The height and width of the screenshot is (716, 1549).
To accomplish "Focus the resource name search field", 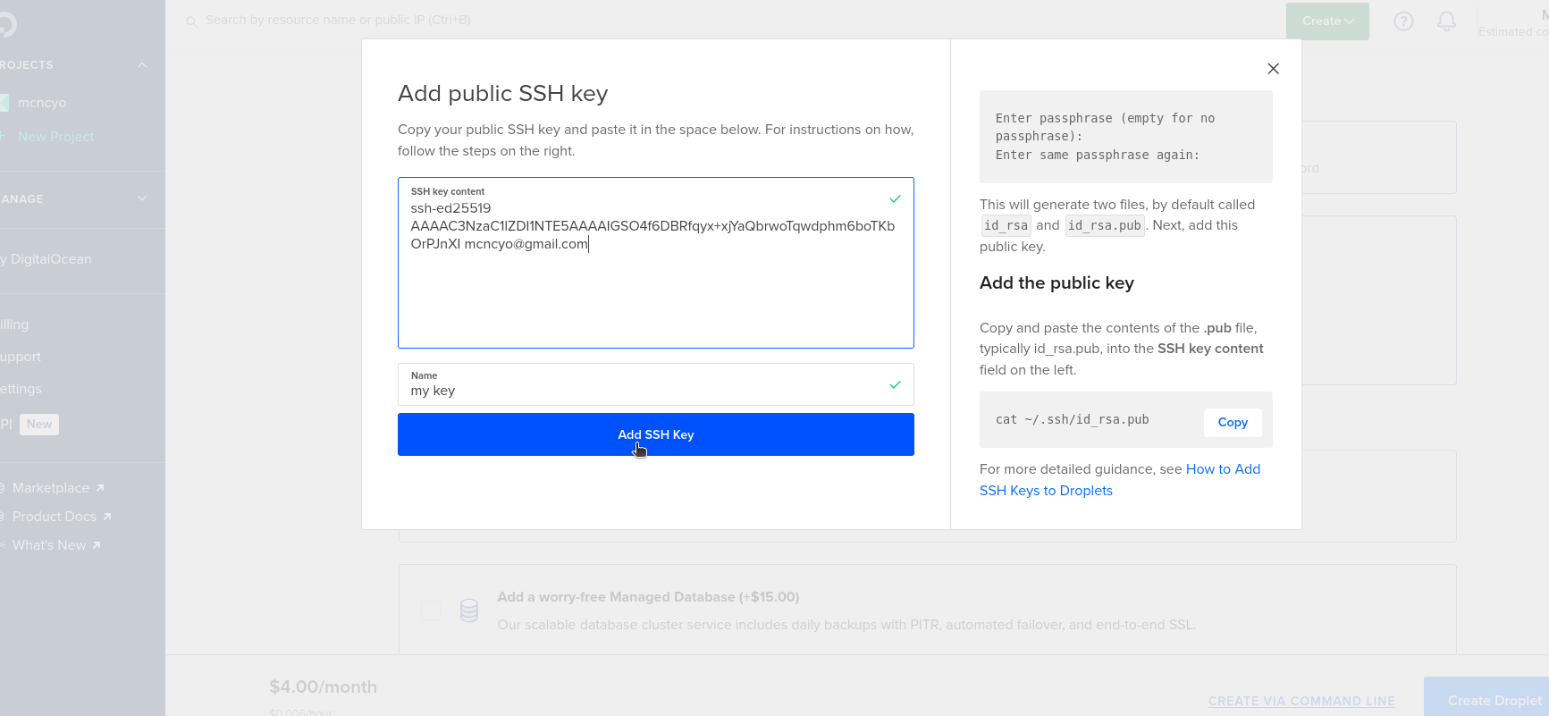I will click(338, 20).
